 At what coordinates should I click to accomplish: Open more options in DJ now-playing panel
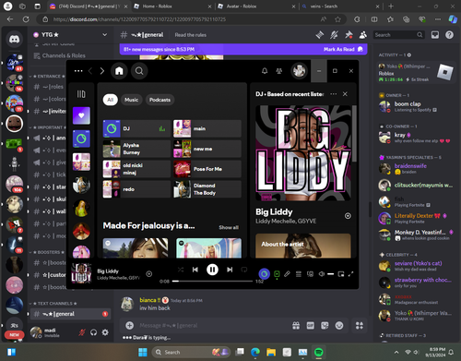(334, 94)
